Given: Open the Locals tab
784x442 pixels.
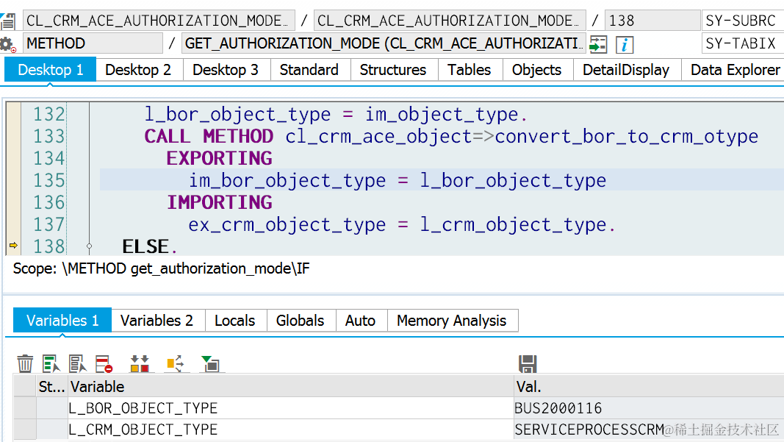Looking at the screenshot, I should click(235, 321).
